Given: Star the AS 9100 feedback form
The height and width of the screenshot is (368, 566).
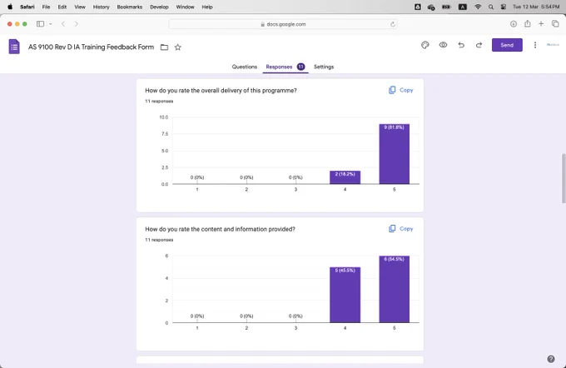Looking at the screenshot, I should pyautogui.click(x=177, y=47).
